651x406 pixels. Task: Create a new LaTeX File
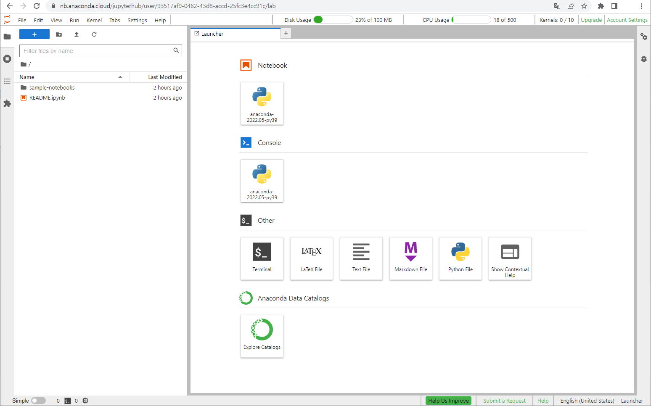312,258
